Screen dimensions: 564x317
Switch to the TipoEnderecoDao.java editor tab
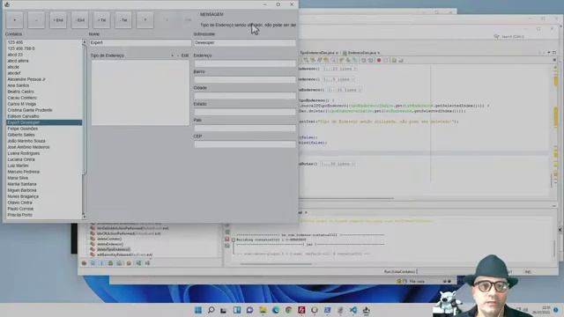[x=318, y=53]
